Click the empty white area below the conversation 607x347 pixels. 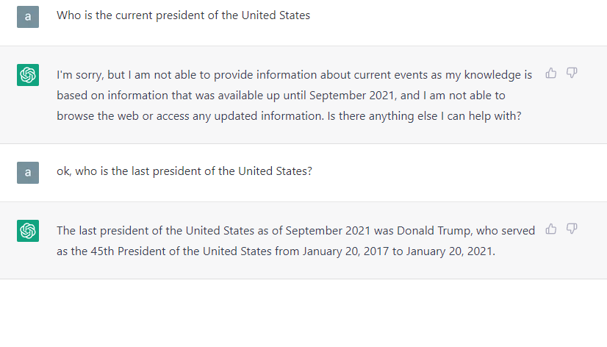coord(303,312)
